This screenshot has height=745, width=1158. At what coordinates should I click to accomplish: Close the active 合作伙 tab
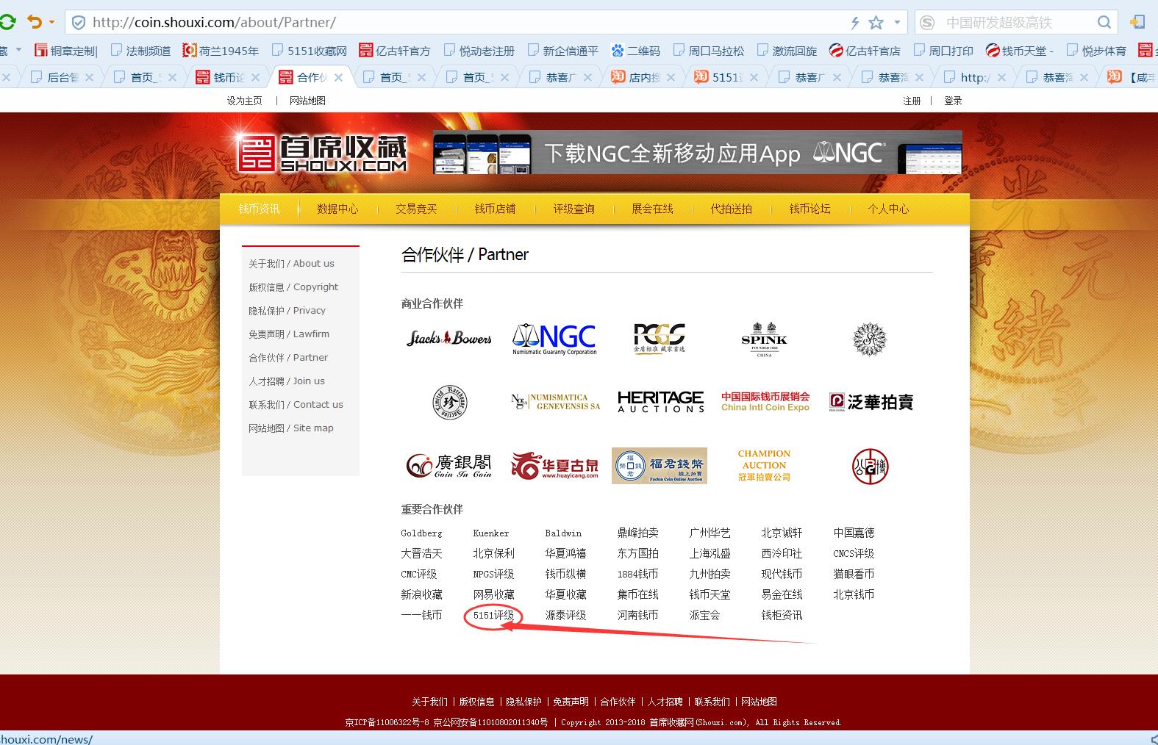338,77
